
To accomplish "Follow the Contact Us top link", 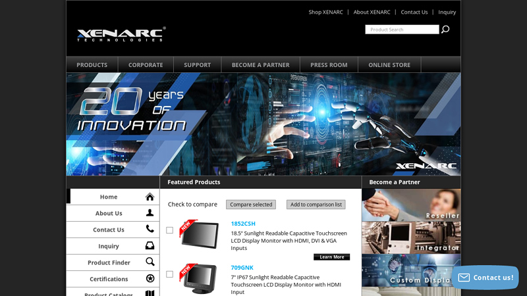I will click(x=414, y=12).
